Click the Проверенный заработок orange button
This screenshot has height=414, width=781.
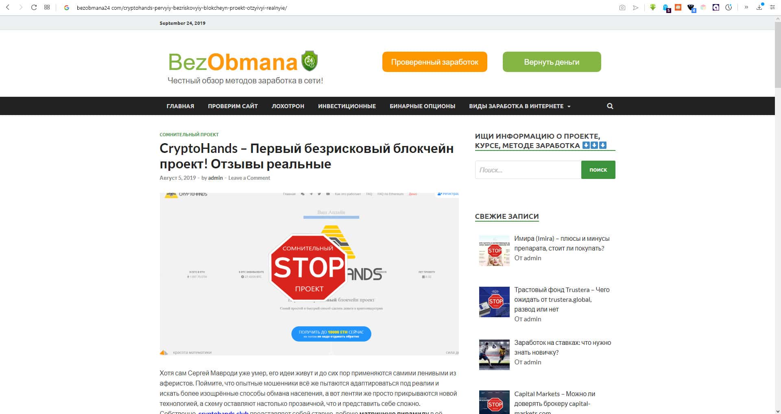434,62
